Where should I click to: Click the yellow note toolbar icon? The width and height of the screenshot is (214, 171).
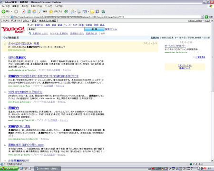pyautogui.click(x=92, y=11)
